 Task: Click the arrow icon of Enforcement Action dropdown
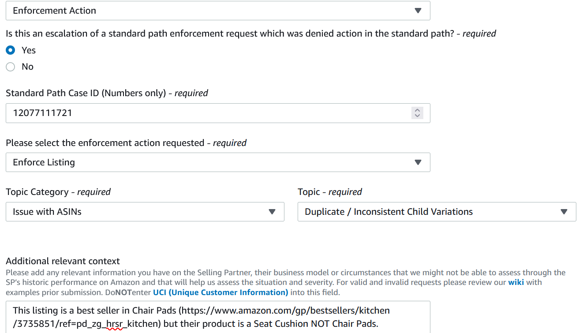point(418,11)
